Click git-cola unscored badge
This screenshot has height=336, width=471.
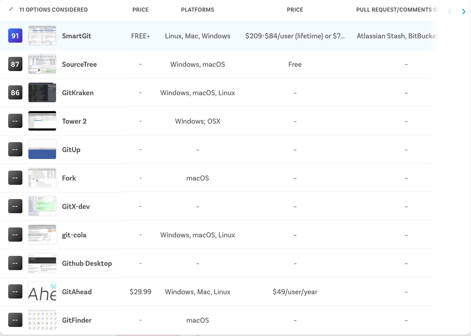[x=16, y=235]
